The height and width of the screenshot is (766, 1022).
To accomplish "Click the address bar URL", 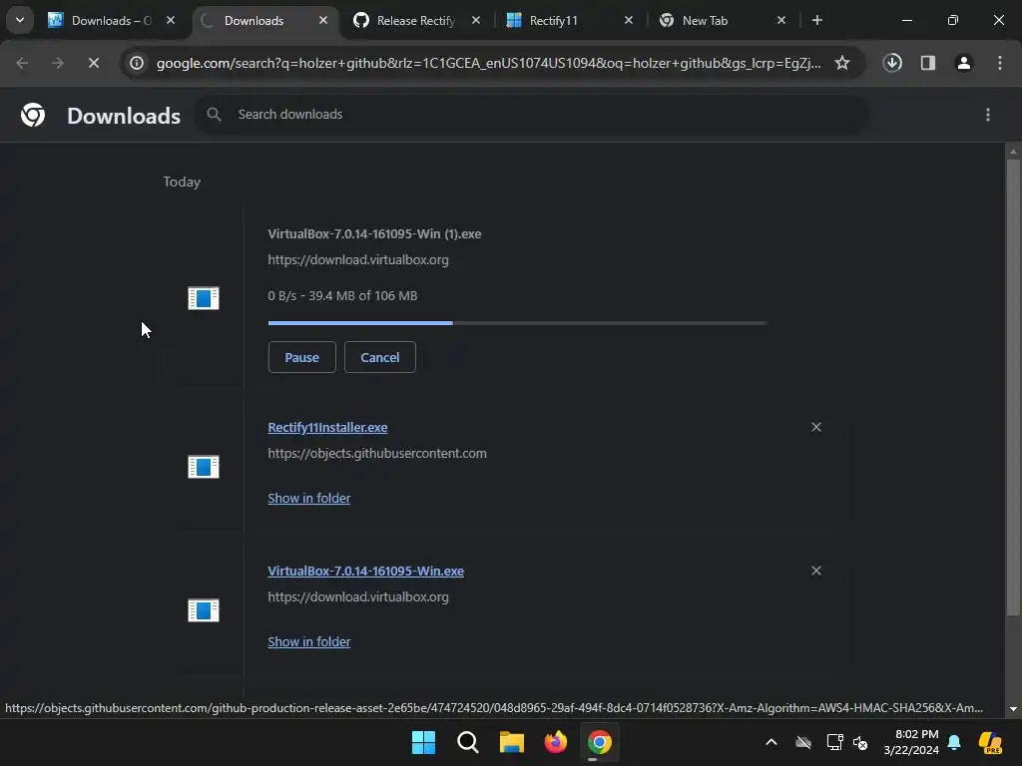I will point(488,63).
